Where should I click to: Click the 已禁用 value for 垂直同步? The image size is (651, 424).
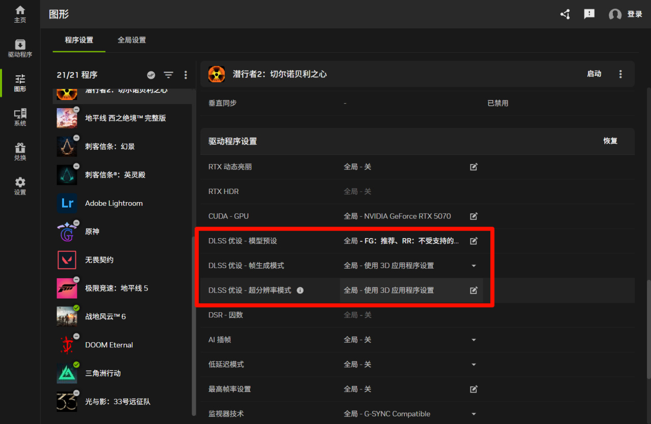(498, 103)
